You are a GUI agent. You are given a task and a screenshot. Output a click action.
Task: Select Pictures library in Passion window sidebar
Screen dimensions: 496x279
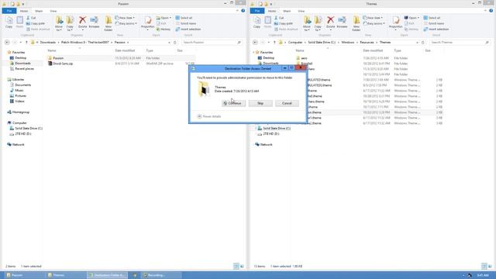[x=21, y=96]
